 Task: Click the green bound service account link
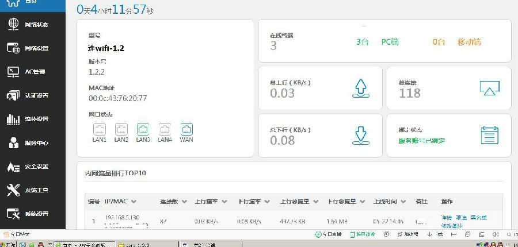[x=422, y=141]
